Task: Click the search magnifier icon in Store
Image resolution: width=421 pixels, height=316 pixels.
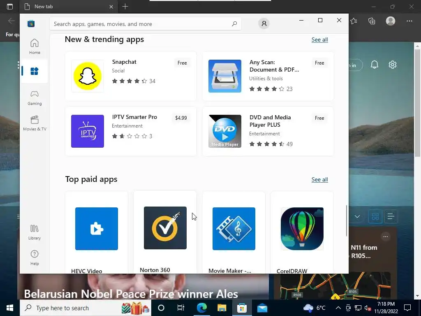Action: [234, 24]
